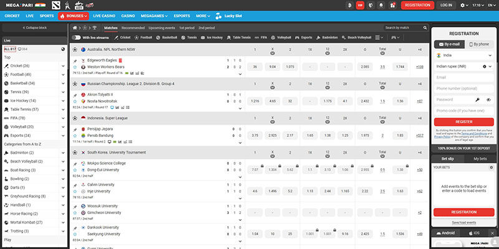
Task: Collapse block in left sidebar
Action: click(x=34, y=28)
